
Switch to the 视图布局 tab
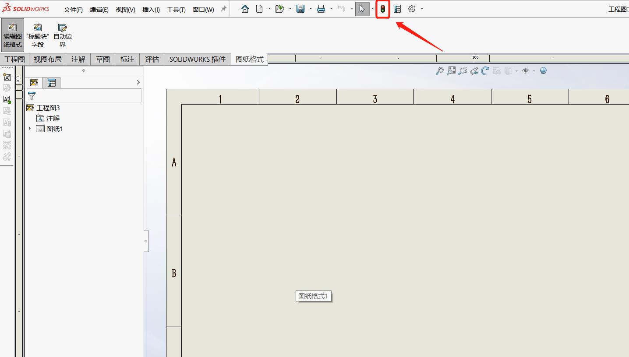[47, 59]
